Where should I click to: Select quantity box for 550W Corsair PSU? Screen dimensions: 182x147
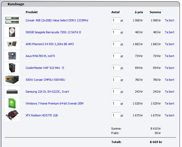tap(116, 80)
